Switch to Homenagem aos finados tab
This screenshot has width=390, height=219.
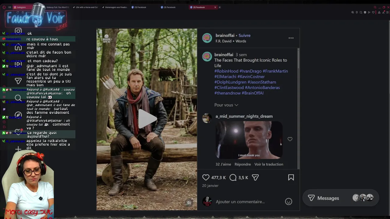[x=115, y=7]
